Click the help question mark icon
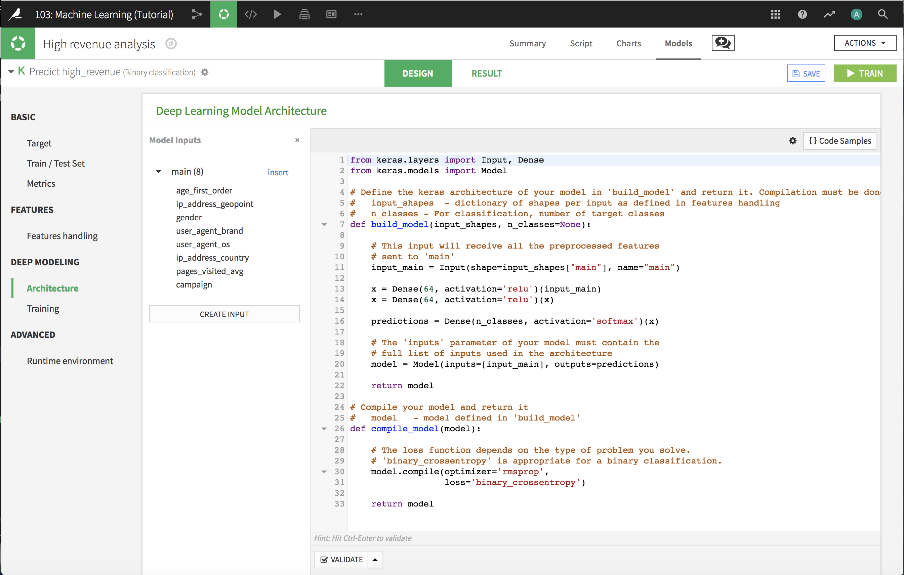 [x=802, y=13]
